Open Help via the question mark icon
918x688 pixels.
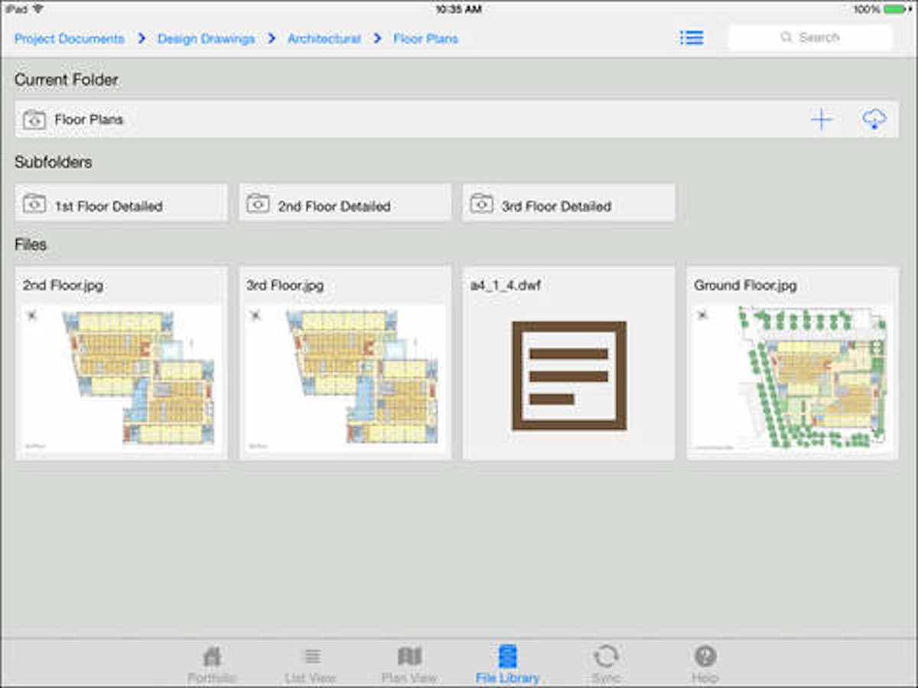(705, 656)
